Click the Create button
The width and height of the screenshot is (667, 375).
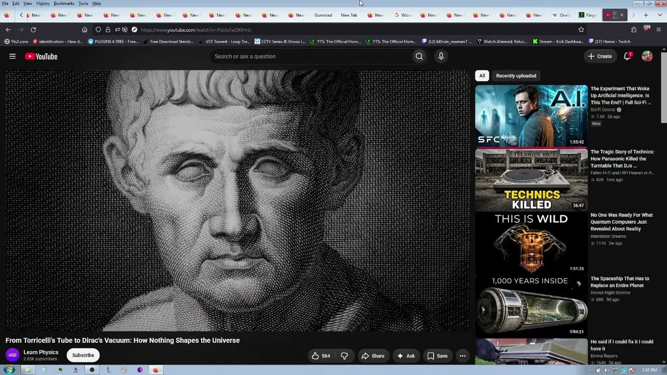coord(600,56)
